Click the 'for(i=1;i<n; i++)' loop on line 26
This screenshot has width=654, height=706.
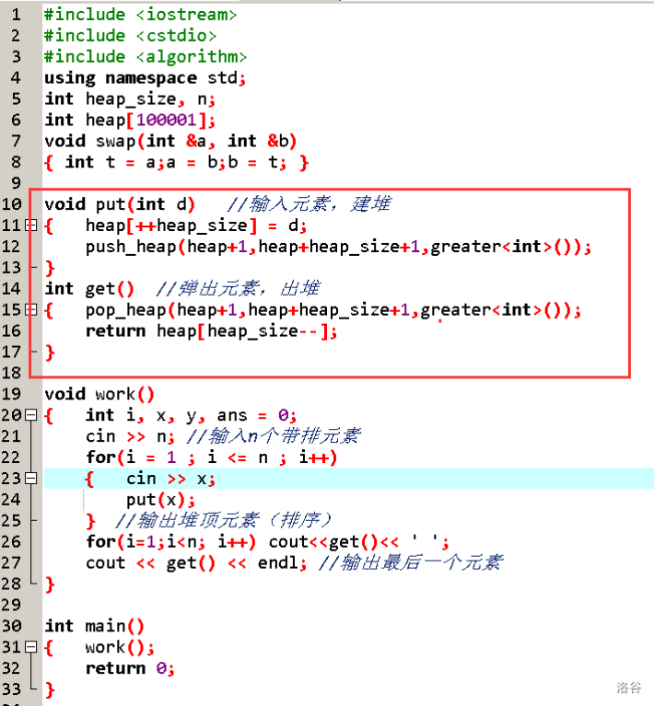pyautogui.click(x=170, y=541)
